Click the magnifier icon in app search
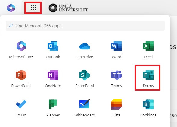The height and width of the screenshot is (127, 177). pos(11,26)
